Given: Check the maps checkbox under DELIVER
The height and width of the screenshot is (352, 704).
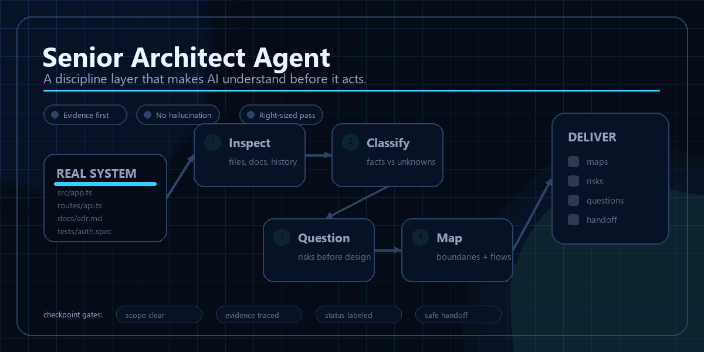Looking at the screenshot, I should (573, 162).
